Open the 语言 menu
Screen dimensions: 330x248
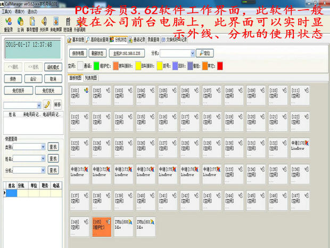coord(20,12)
